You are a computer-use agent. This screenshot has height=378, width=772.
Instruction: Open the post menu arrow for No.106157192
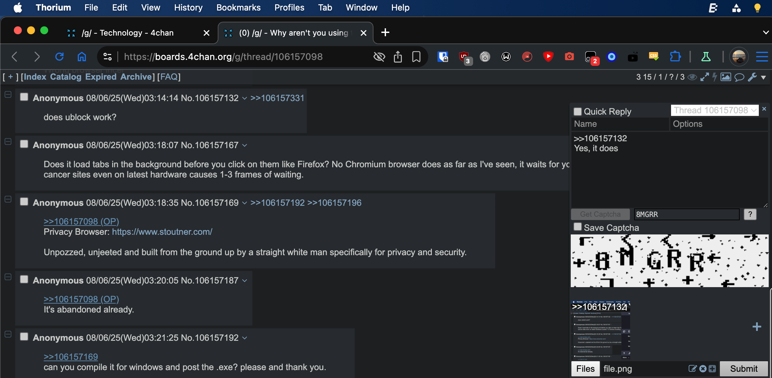coord(244,338)
